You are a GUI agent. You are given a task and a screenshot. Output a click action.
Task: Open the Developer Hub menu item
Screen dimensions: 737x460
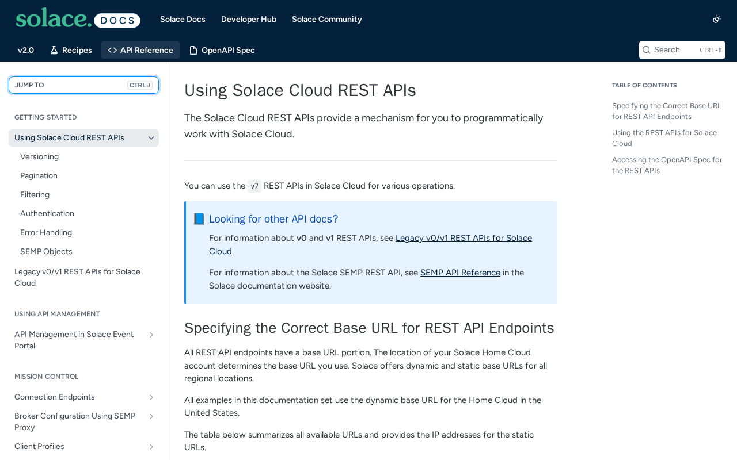pos(249,19)
